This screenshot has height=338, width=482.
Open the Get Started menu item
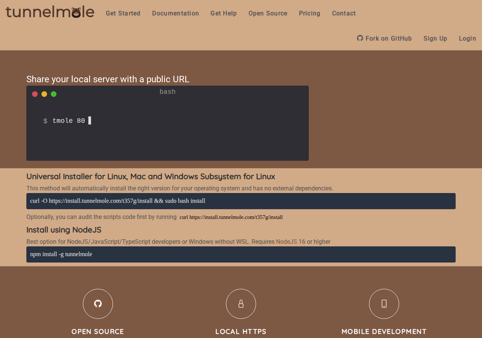(x=123, y=13)
